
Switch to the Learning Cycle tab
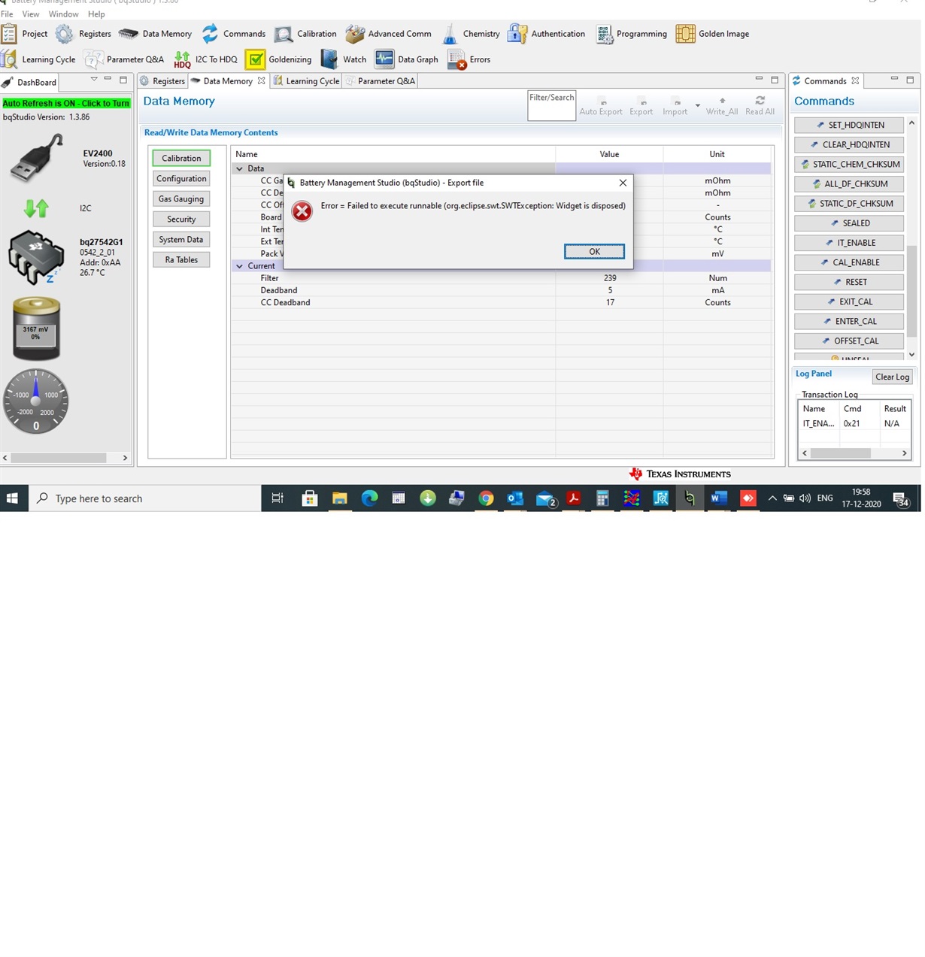[x=307, y=81]
